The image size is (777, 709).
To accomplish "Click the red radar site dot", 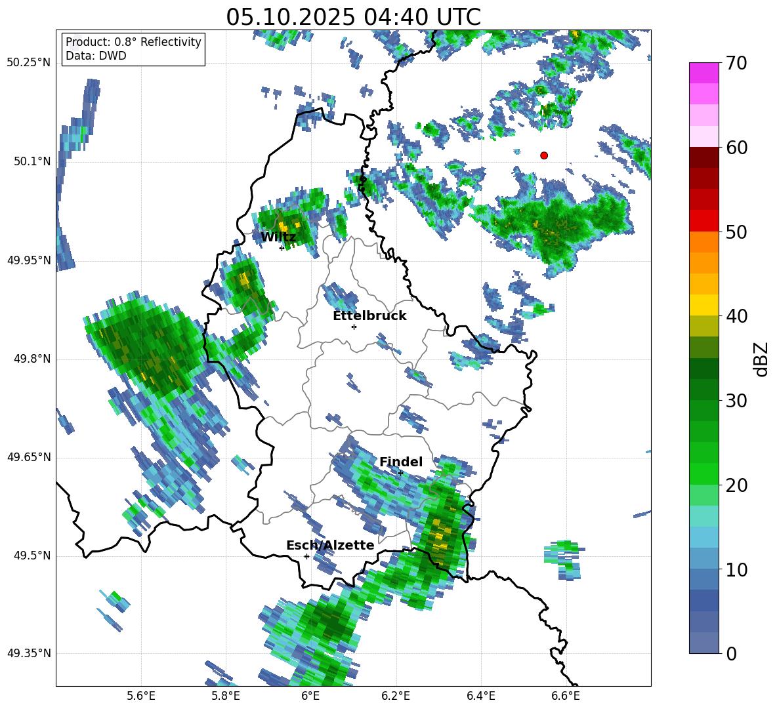I will [x=544, y=155].
